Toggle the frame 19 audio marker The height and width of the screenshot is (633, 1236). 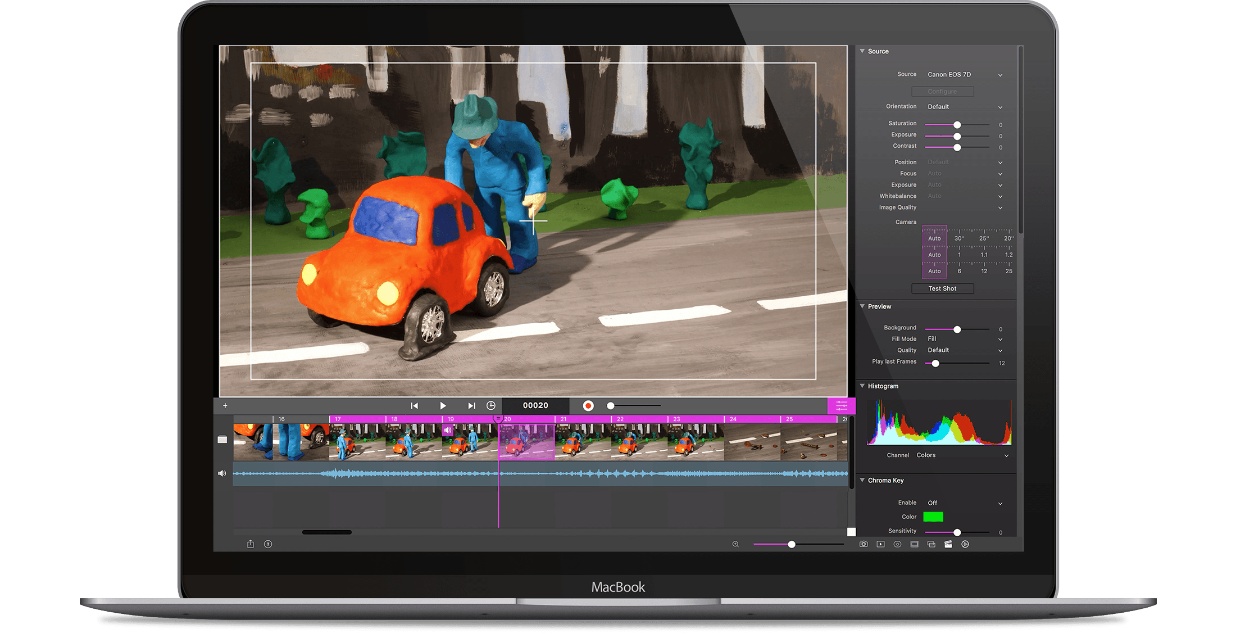click(x=448, y=431)
